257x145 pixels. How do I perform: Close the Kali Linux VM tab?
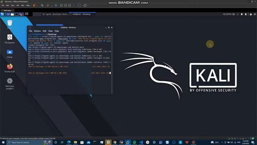pyautogui.click(x=13, y=10)
